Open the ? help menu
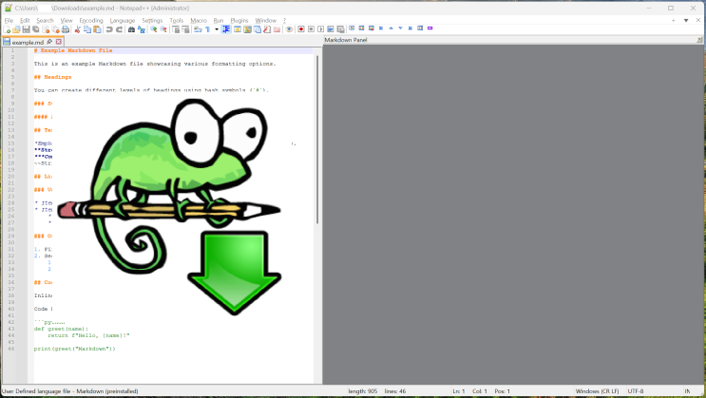Screen dimensions: 706x398 tap(284, 20)
